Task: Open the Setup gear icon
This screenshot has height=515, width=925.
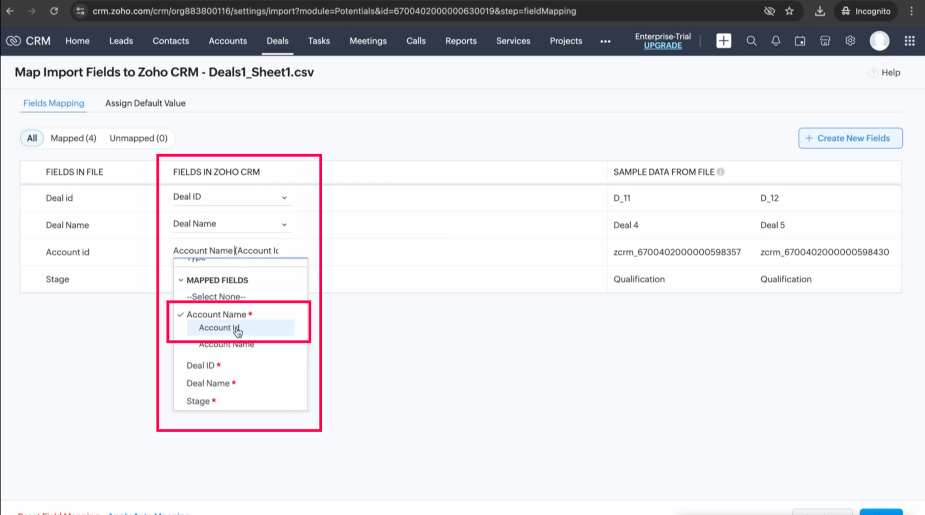Action: pyautogui.click(x=850, y=41)
